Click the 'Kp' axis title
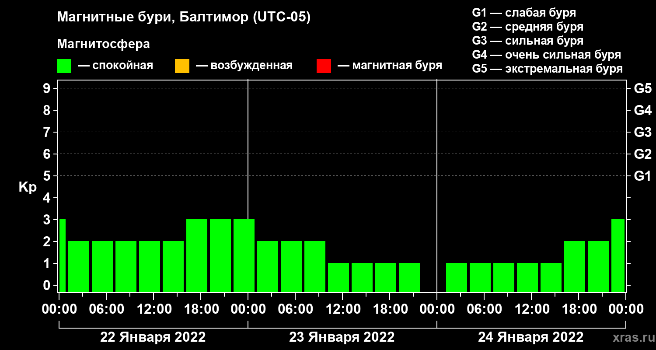Screen dimensions: 656x350 pos(28,187)
